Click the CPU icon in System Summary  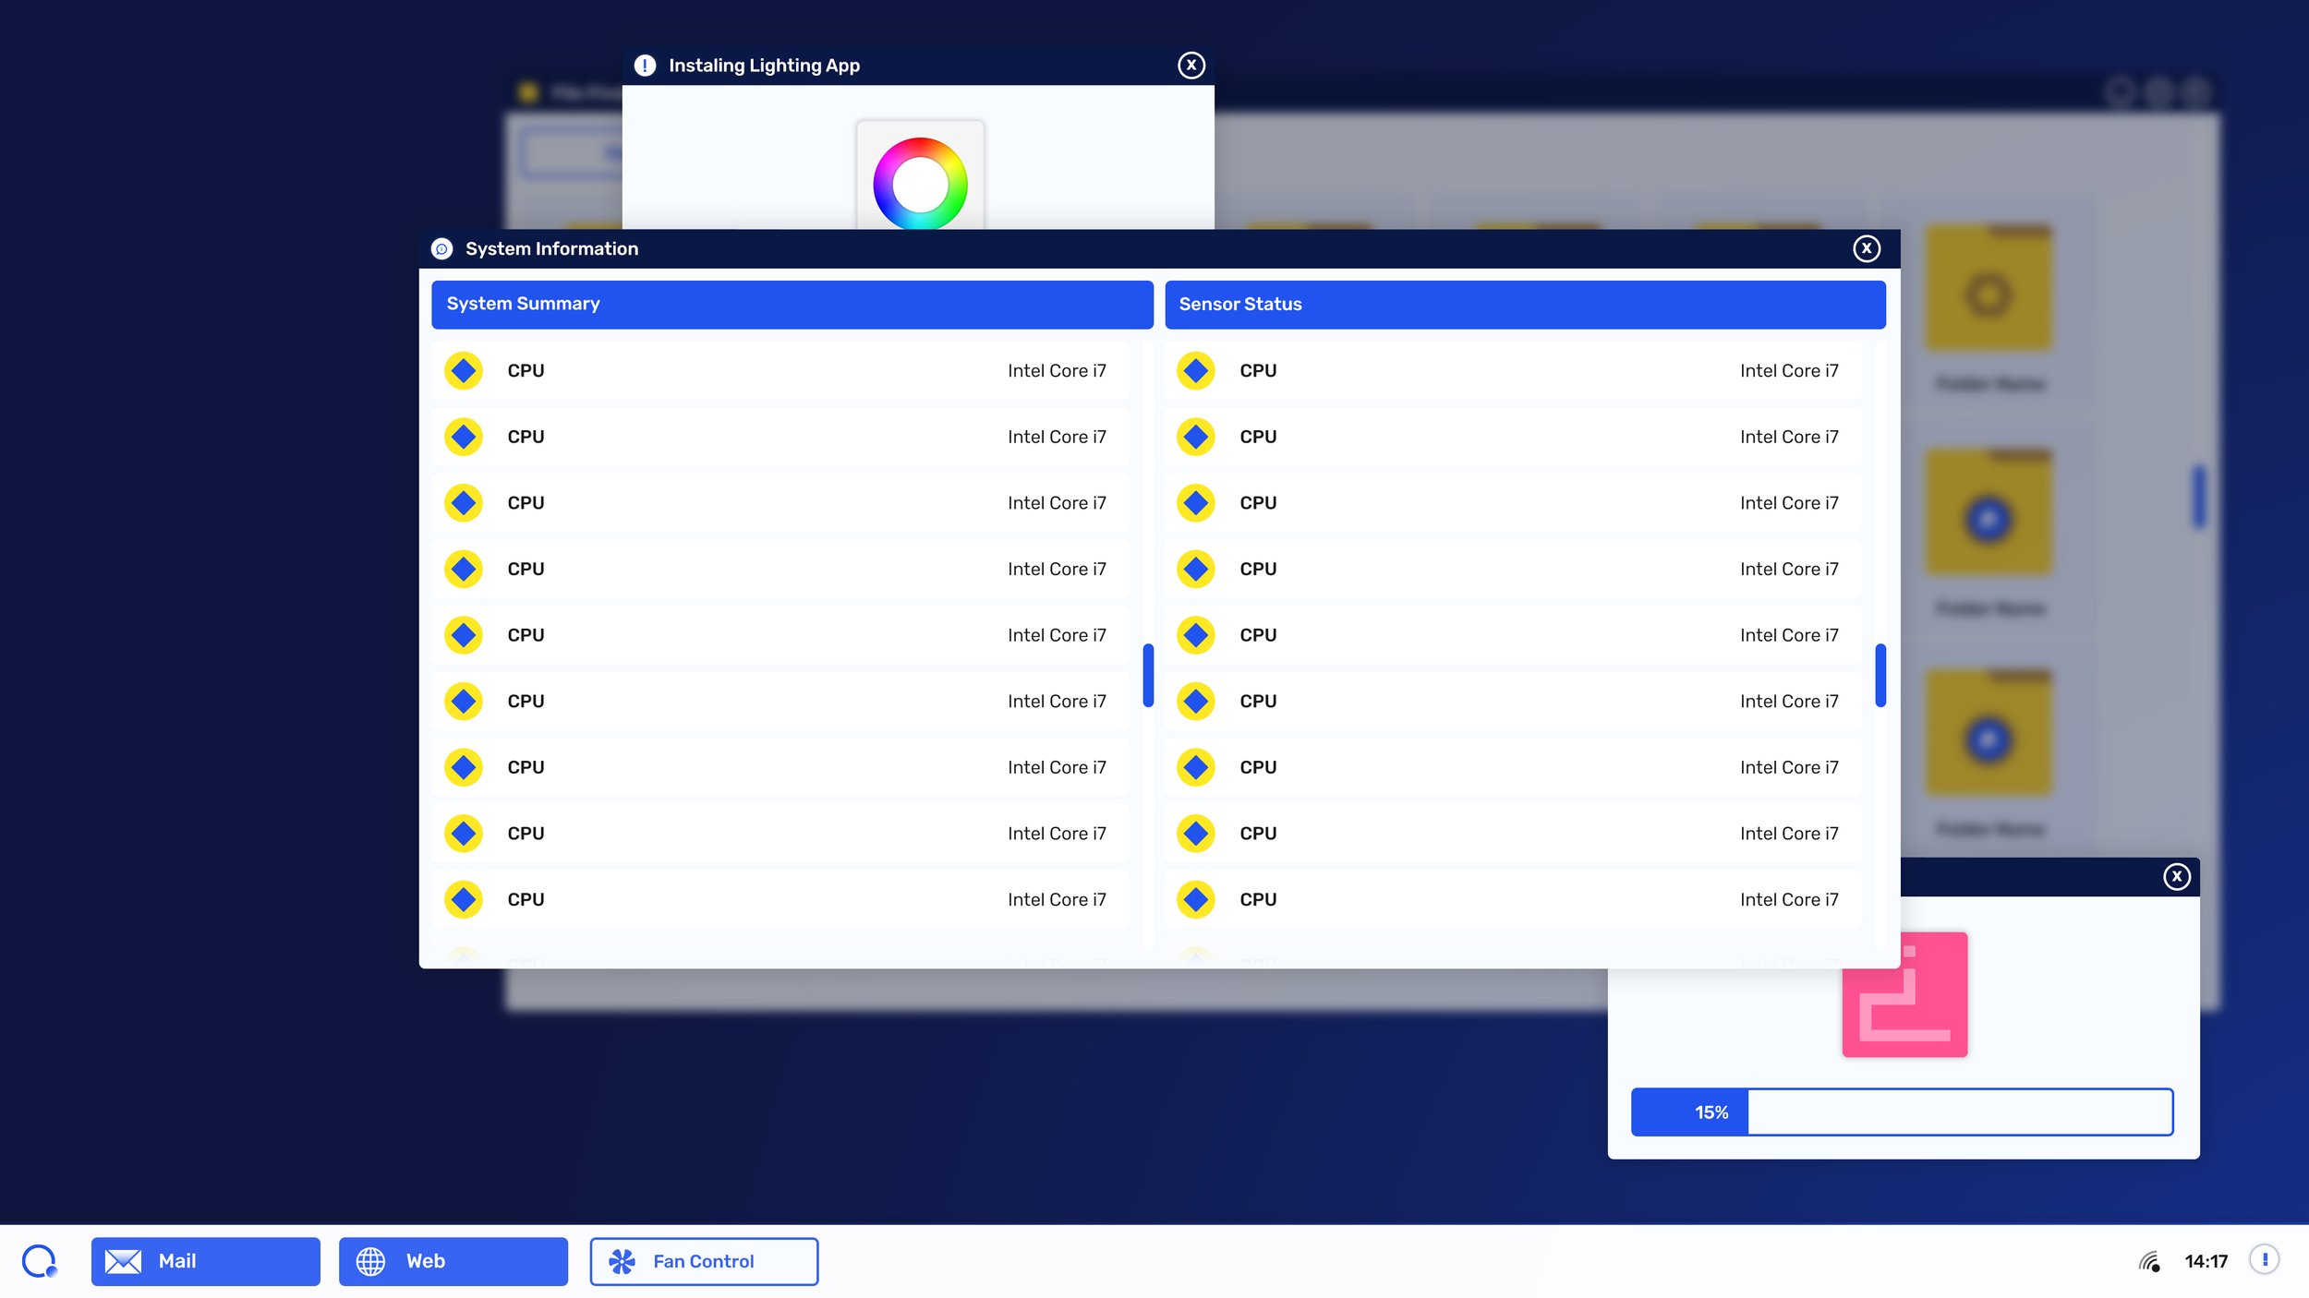click(x=463, y=371)
